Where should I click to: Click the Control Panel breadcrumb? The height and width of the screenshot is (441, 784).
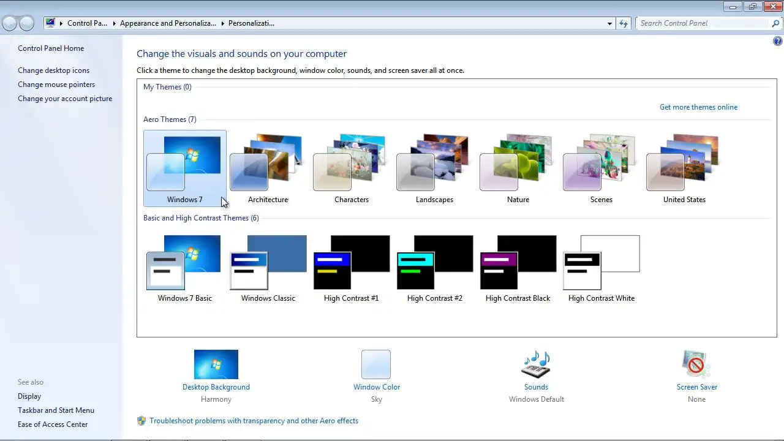(x=87, y=23)
